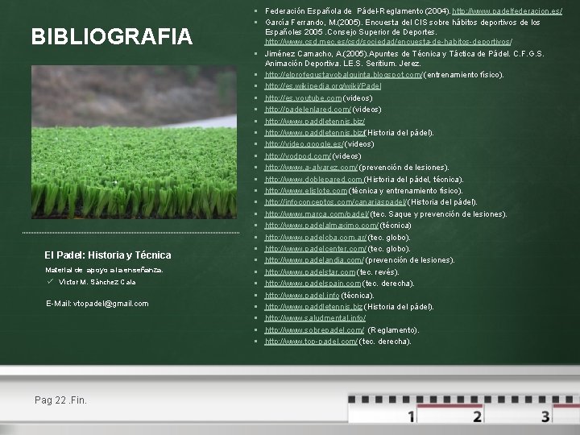Image resolution: width=580 pixels, height=435 pixels.
Task: Open the www.padelspain.com link
Action: tap(313, 284)
